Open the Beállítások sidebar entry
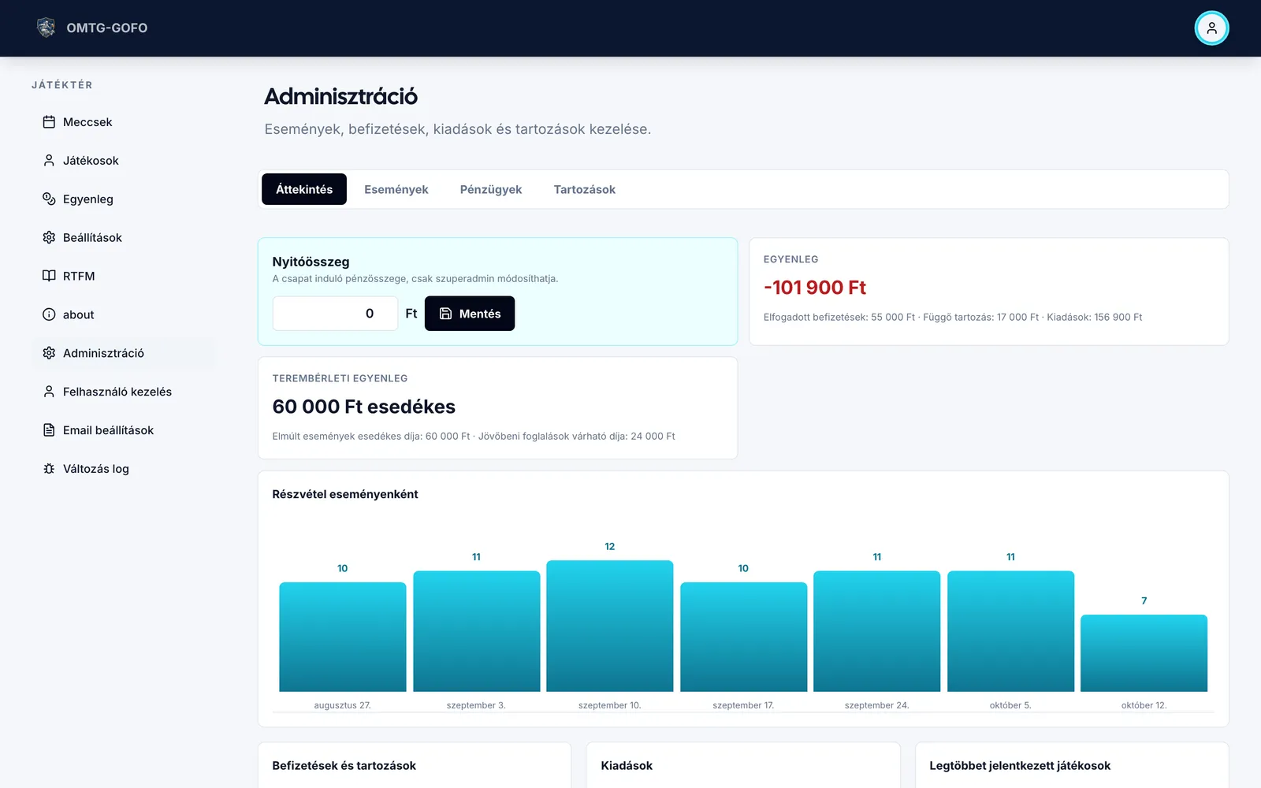 [124, 237]
